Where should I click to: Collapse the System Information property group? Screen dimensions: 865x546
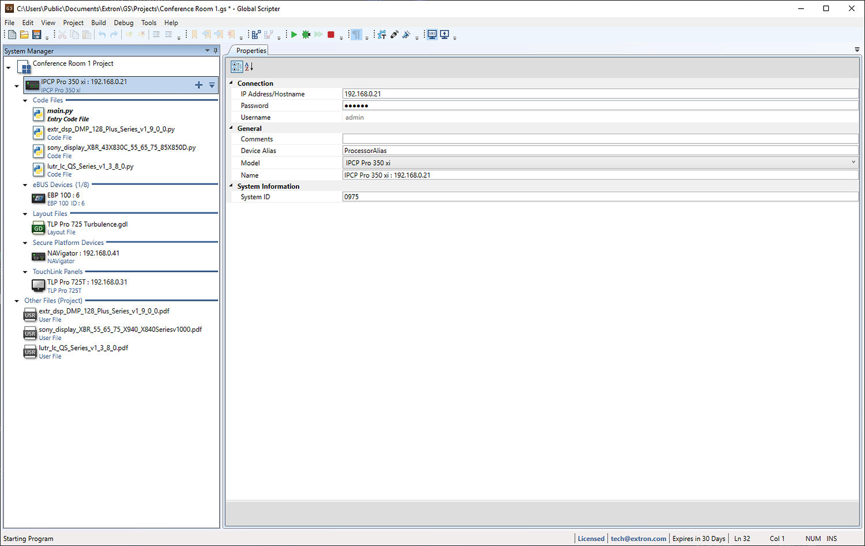[231, 185]
